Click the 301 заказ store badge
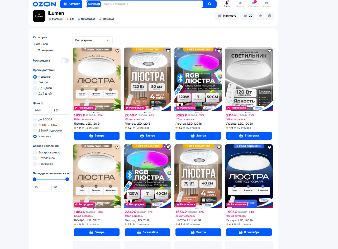 (x=107, y=19)
